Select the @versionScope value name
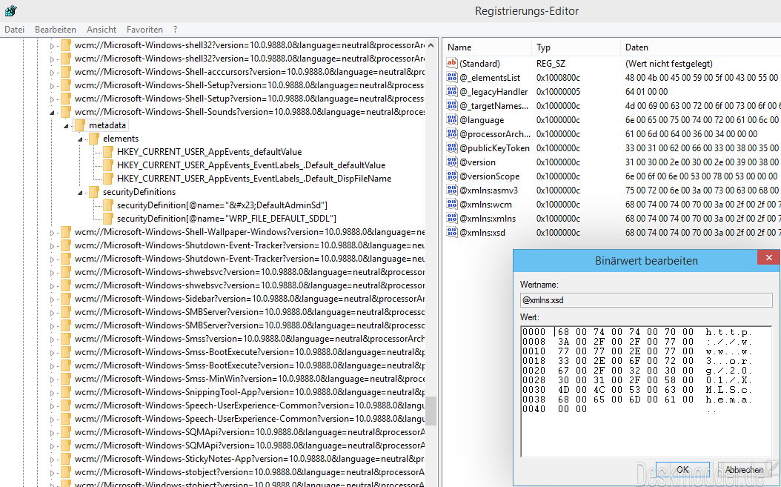This screenshot has width=781, height=487. coord(489,176)
